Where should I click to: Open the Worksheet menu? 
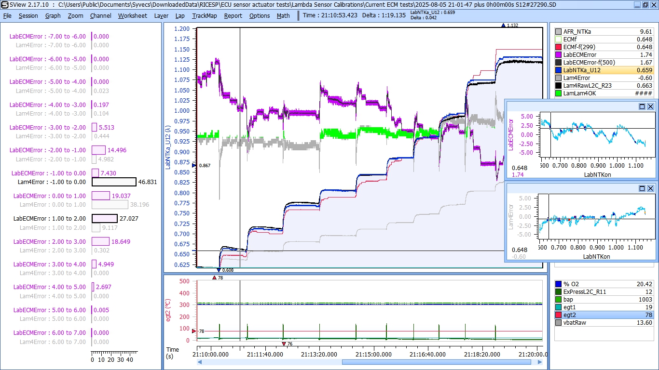pos(132,15)
